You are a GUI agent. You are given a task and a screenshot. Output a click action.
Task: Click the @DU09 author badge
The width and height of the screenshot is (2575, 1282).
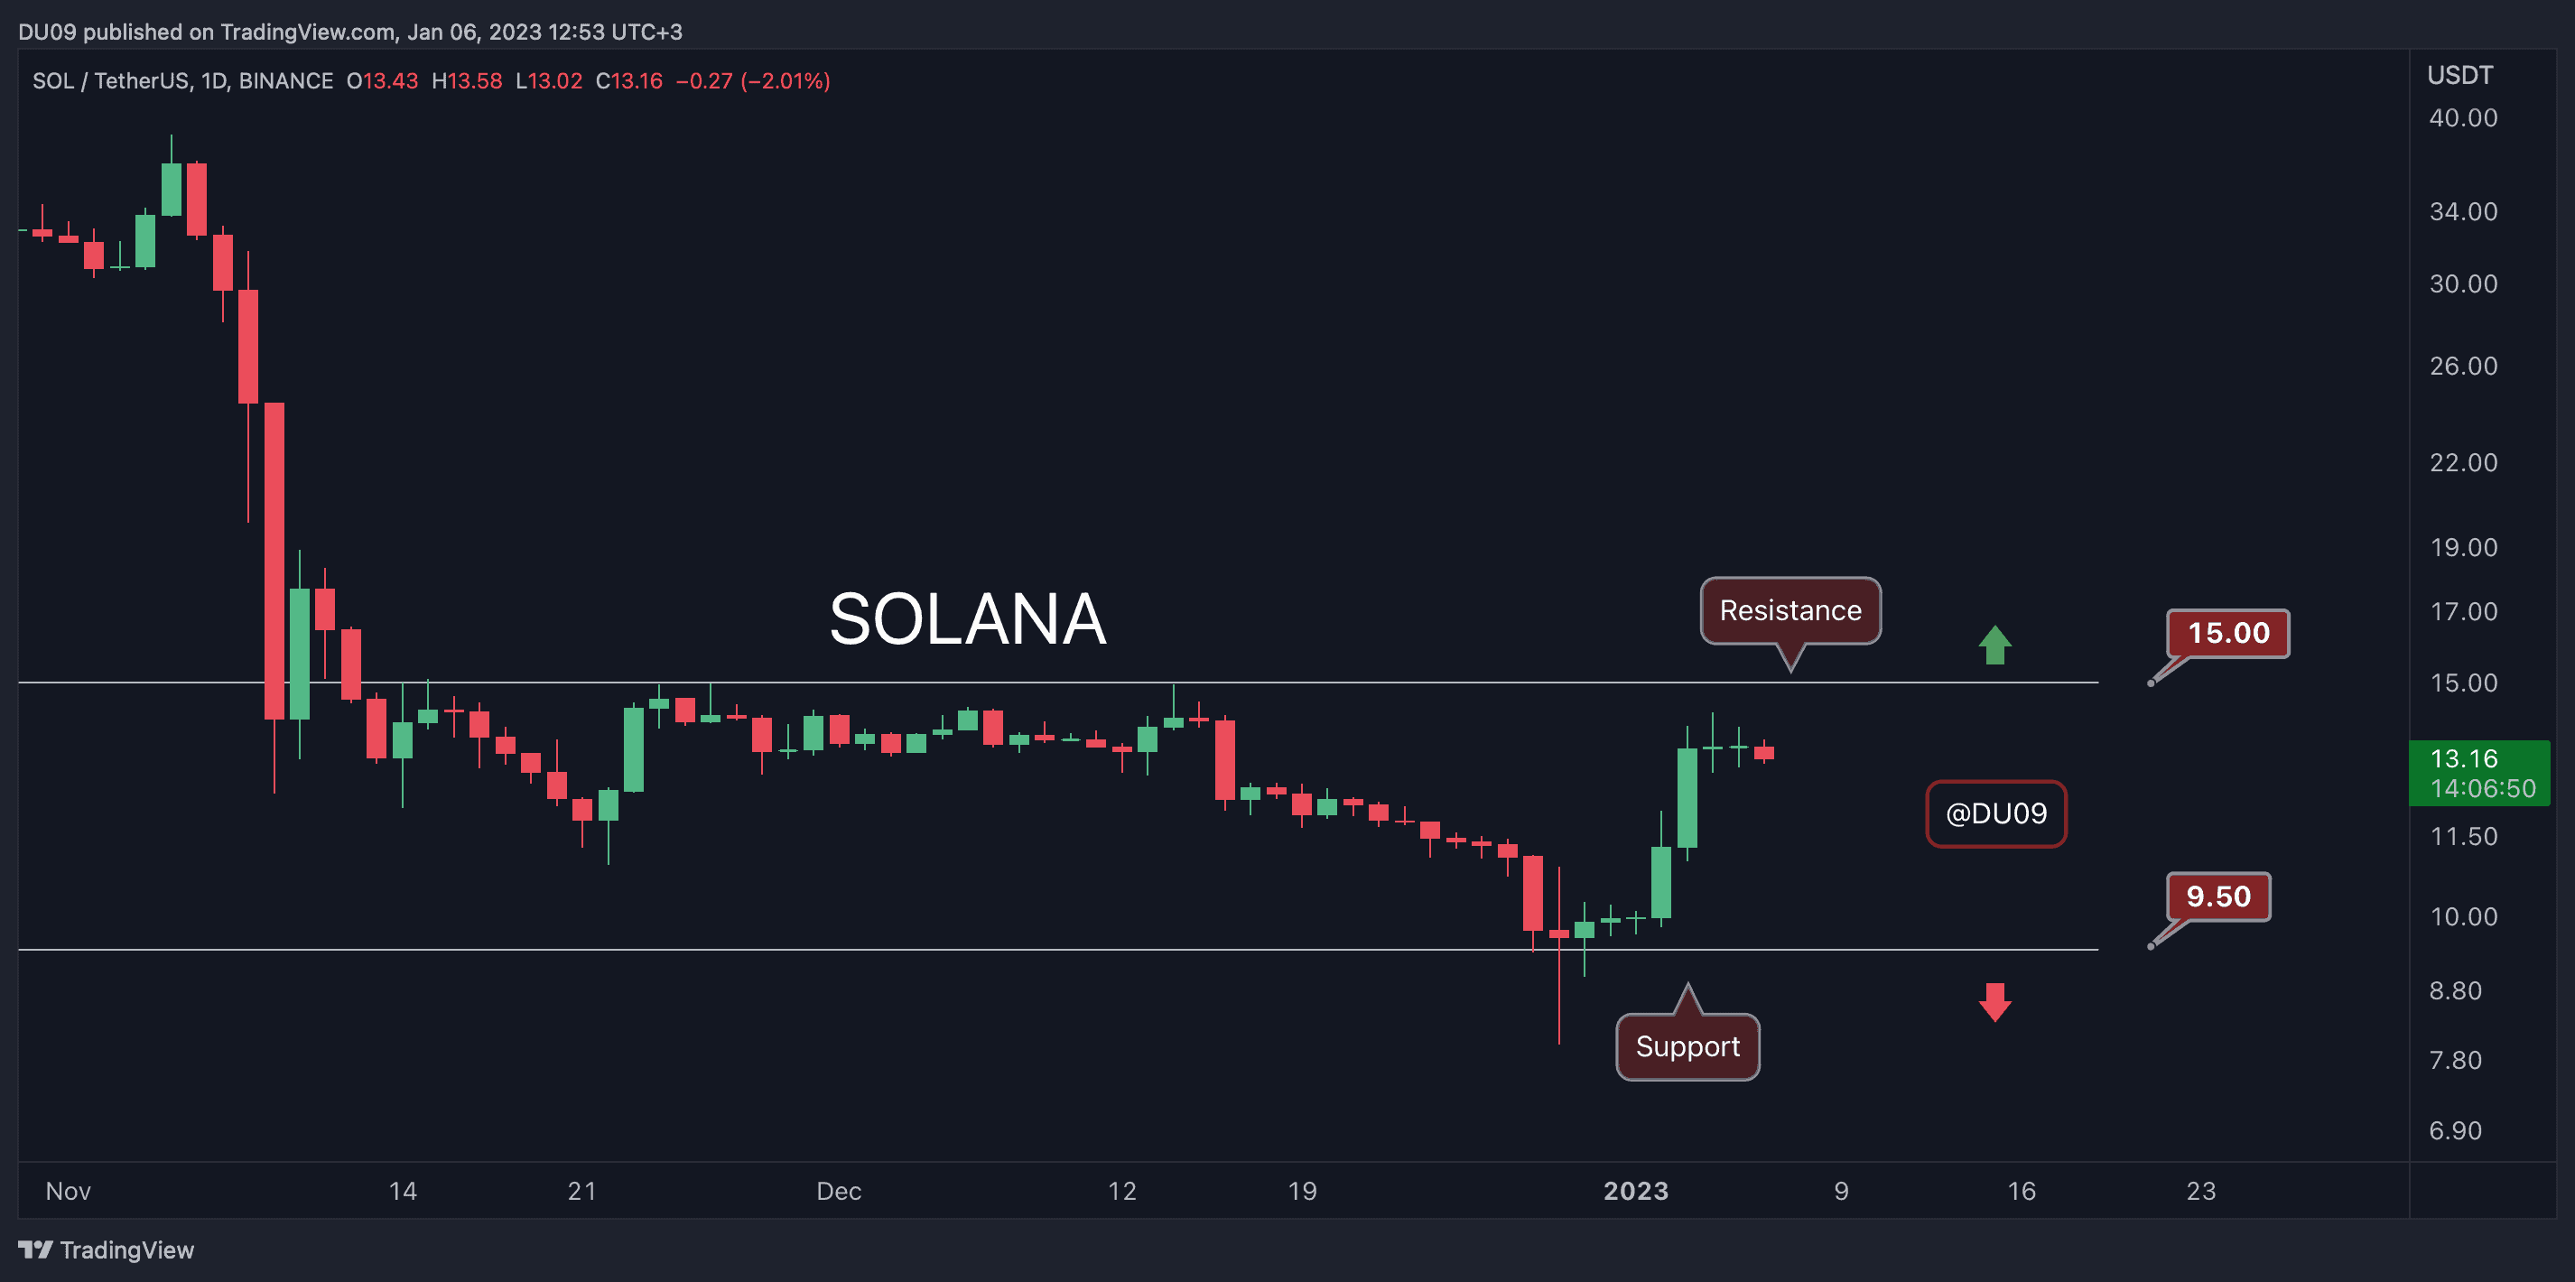(1995, 813)
